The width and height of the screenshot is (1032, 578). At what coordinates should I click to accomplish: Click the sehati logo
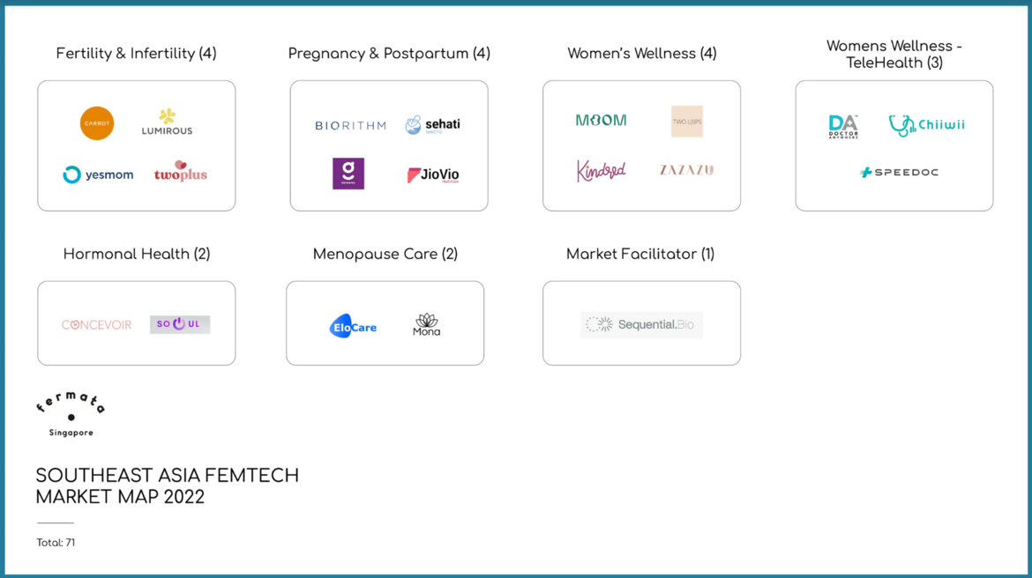(x=432, y=125)
